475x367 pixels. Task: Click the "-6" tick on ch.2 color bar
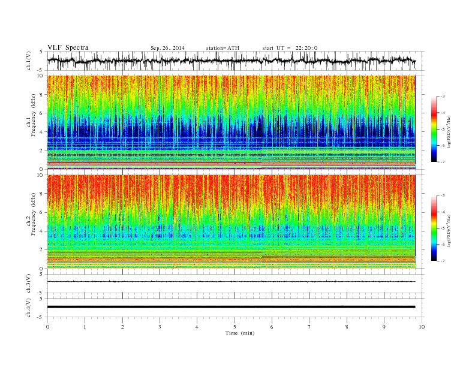[x=443, y=245]
